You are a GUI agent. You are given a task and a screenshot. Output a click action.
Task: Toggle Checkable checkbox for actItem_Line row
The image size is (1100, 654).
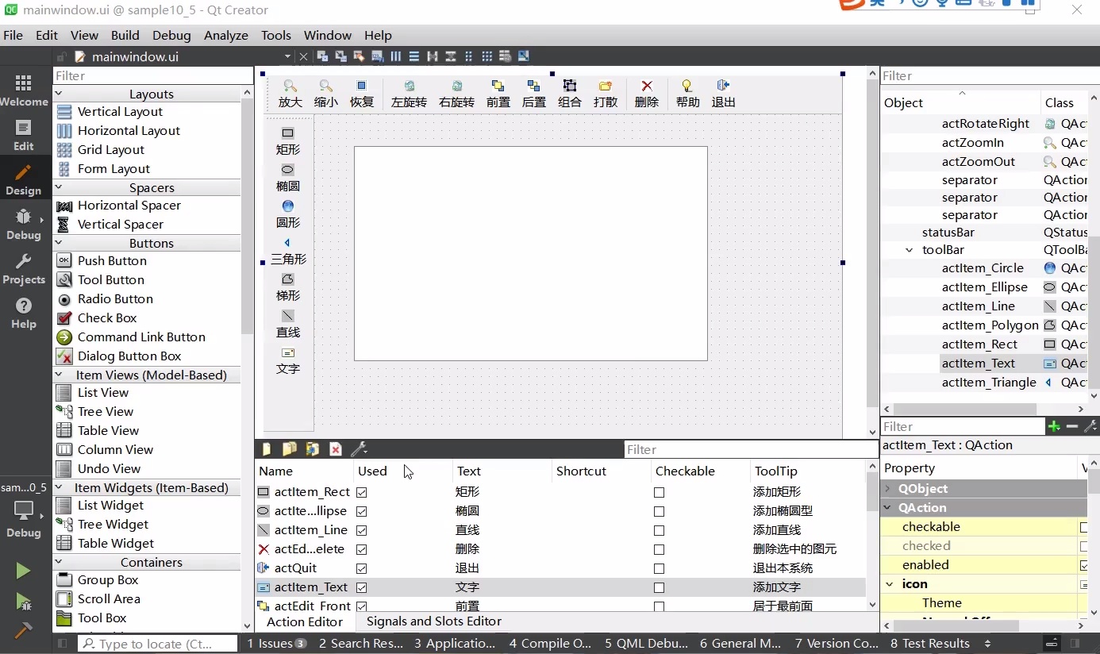pos(659,530)
